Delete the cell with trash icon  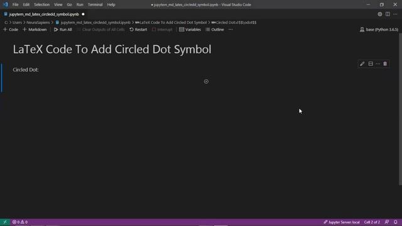pos(385,64)
